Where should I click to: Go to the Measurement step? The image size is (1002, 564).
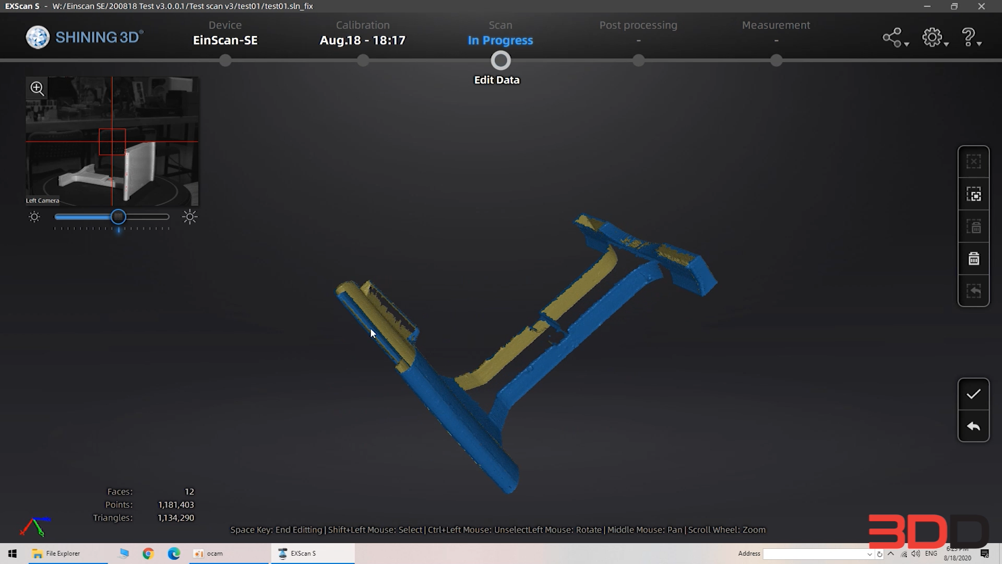point(776,25)
